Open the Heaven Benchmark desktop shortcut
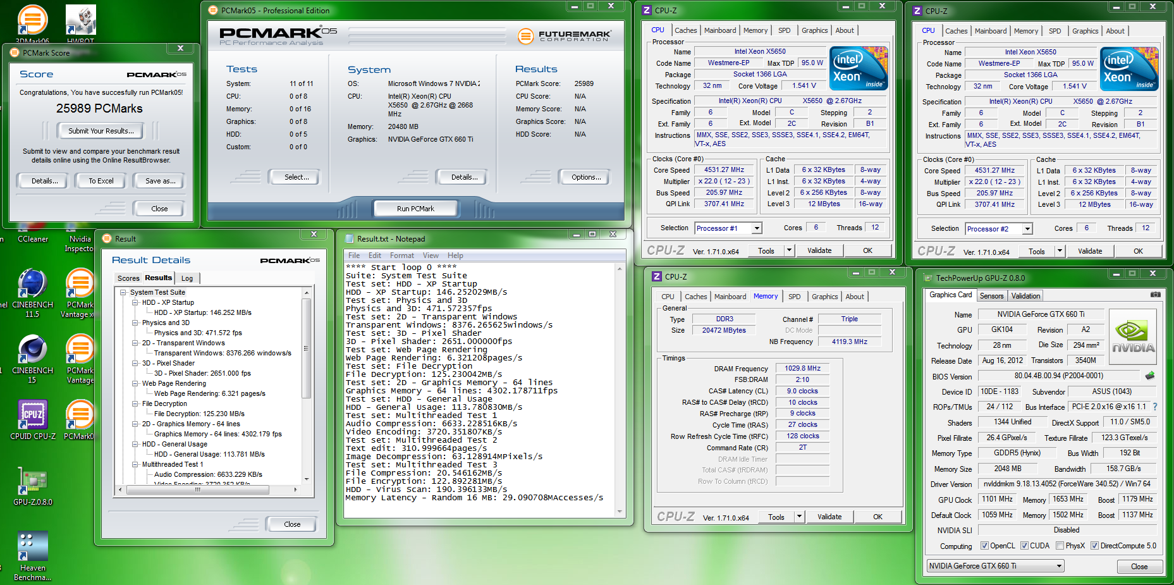1174x585 pixels. (33, 556)
